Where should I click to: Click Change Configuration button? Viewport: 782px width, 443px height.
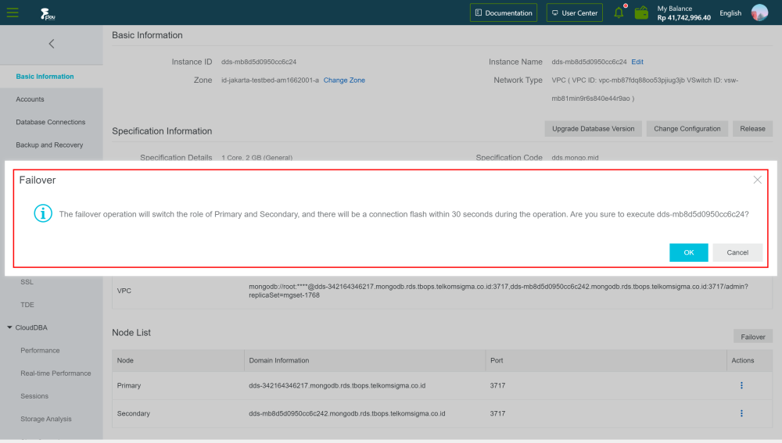tap(687, 129)
